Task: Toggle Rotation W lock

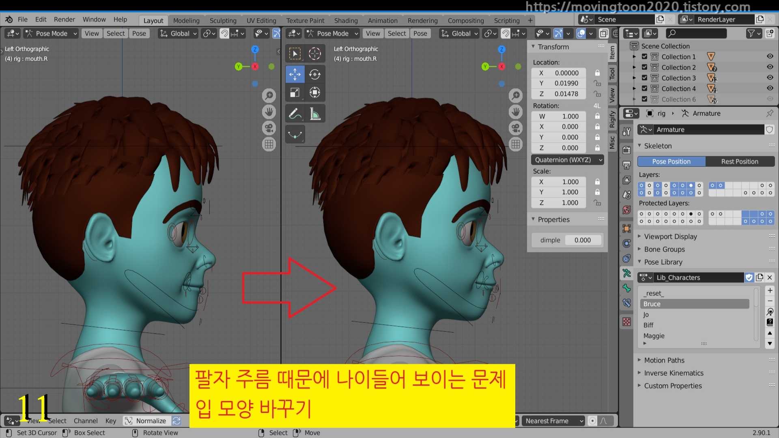Action: pyautogui.click(x=597, y=116)
